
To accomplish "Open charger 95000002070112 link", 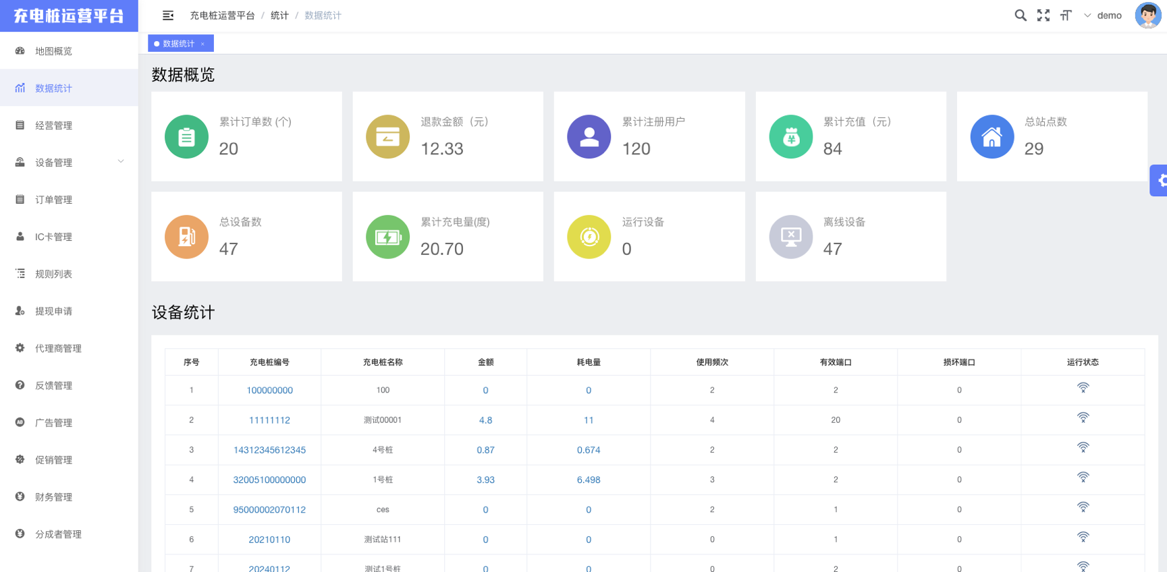I will 269,509.
